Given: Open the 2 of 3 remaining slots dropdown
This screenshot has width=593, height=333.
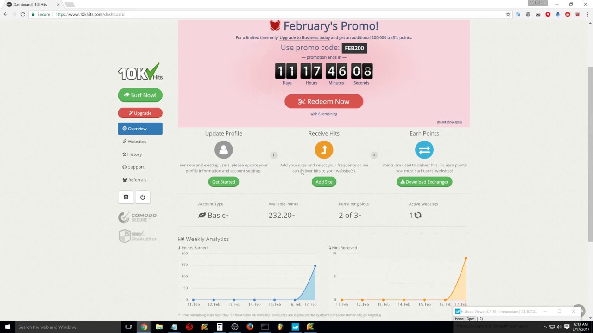Looking at the screenshot, I should tap(350, 215).
